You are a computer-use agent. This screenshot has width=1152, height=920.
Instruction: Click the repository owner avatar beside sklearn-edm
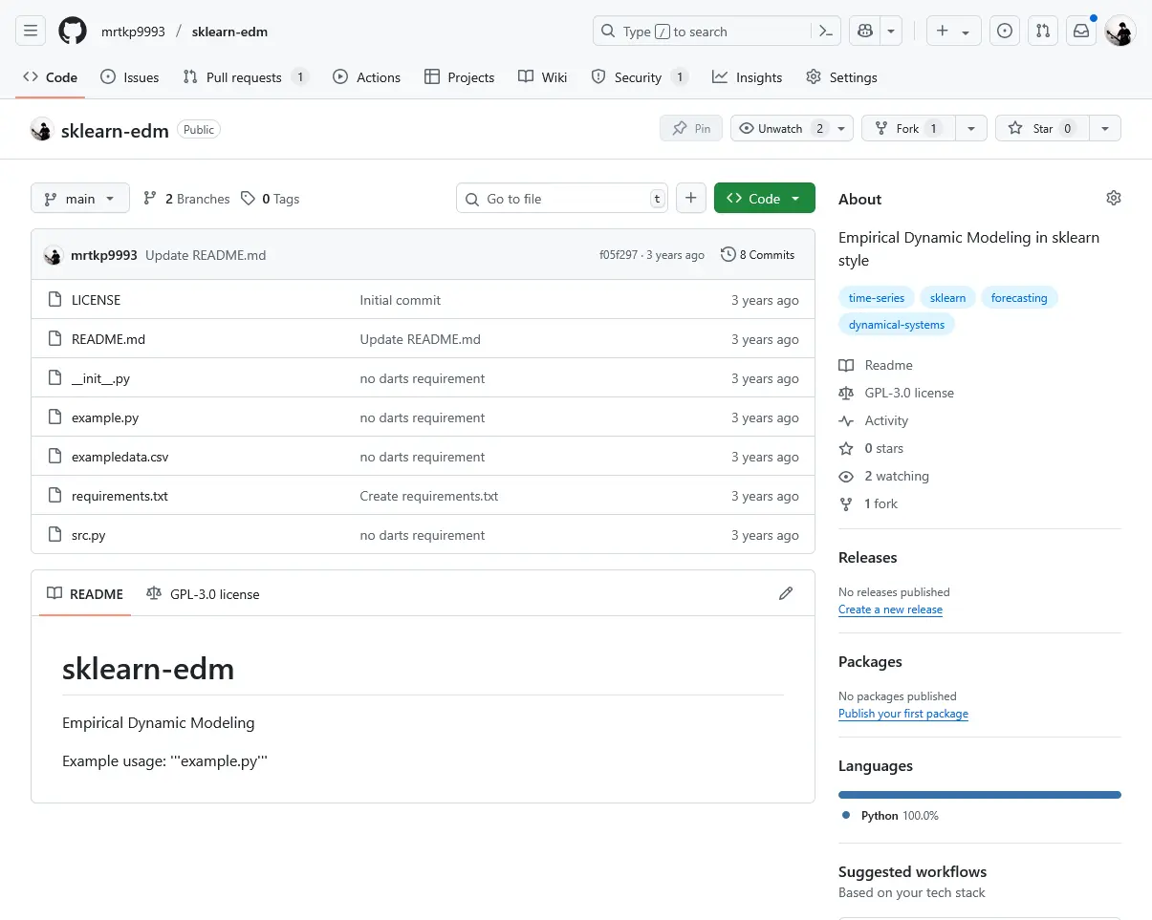coord(41,129)
